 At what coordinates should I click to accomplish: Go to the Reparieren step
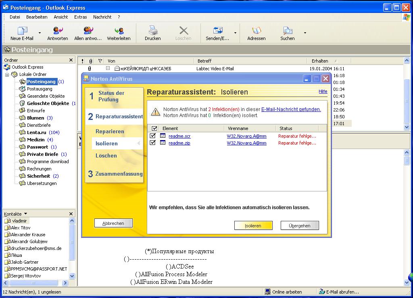(x=110, y=131)
